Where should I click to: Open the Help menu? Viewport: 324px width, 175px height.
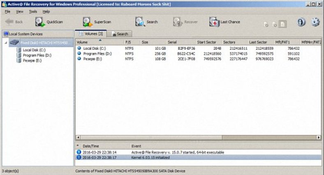[x=46, y=12]
